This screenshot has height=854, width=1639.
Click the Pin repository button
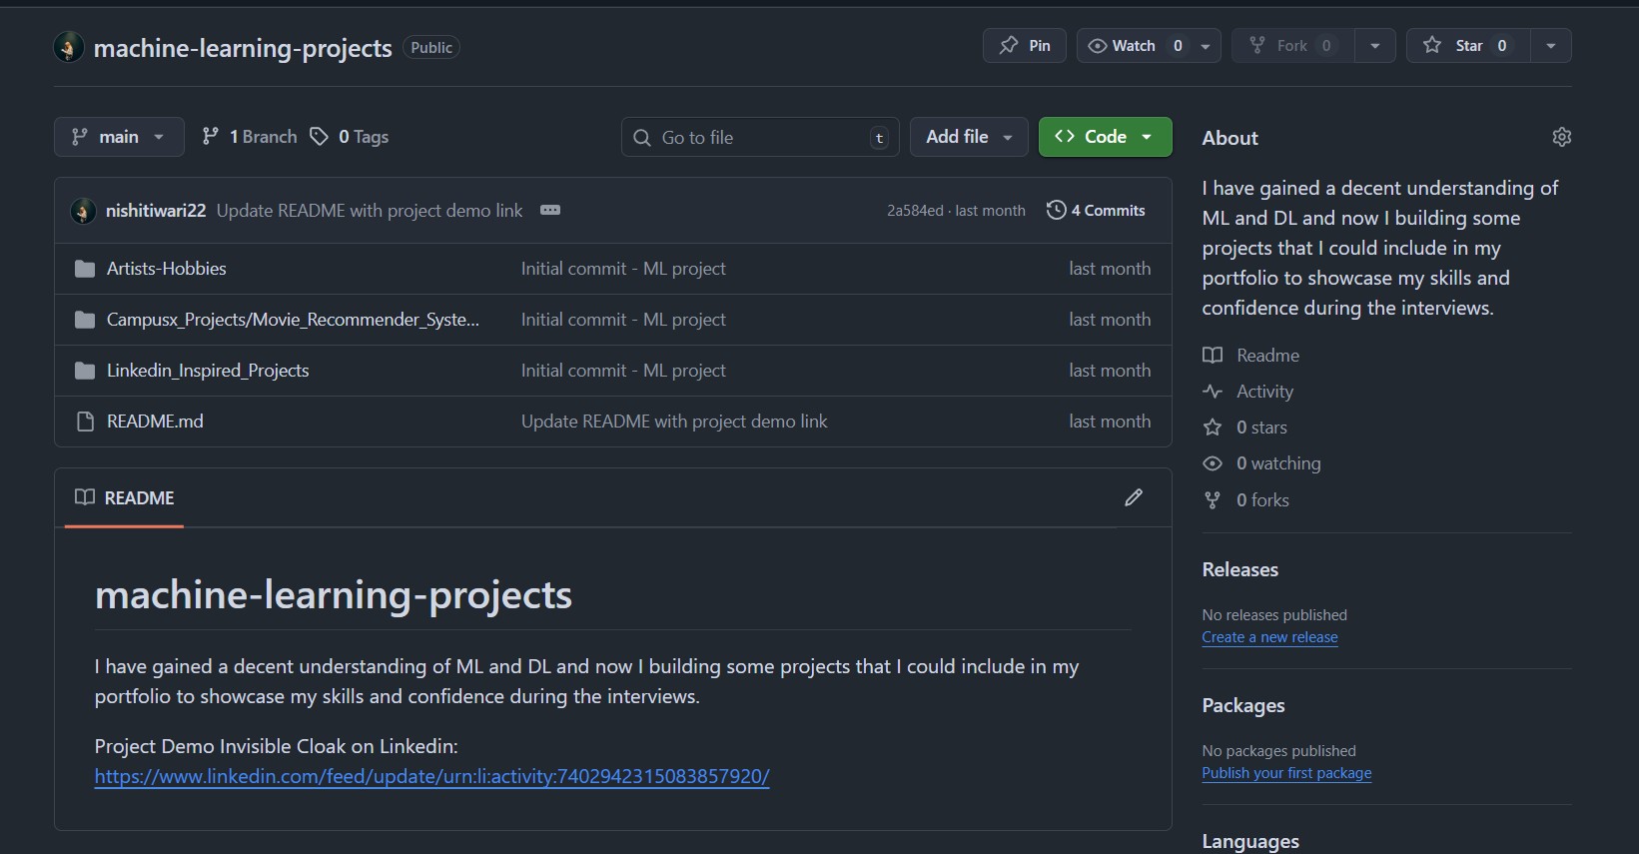click(x=1025, y=46)
